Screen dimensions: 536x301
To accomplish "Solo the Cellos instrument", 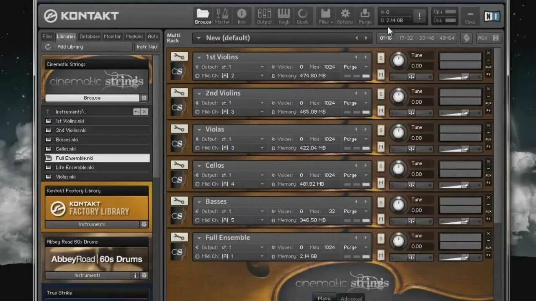I will tap(381, 166).
